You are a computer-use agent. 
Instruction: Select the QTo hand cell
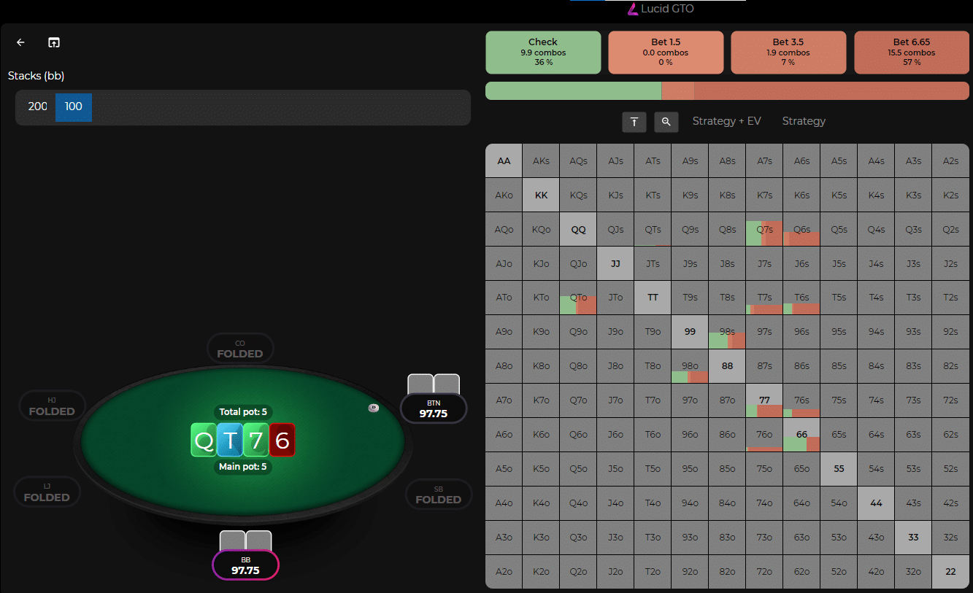click(x=578, y=298)
